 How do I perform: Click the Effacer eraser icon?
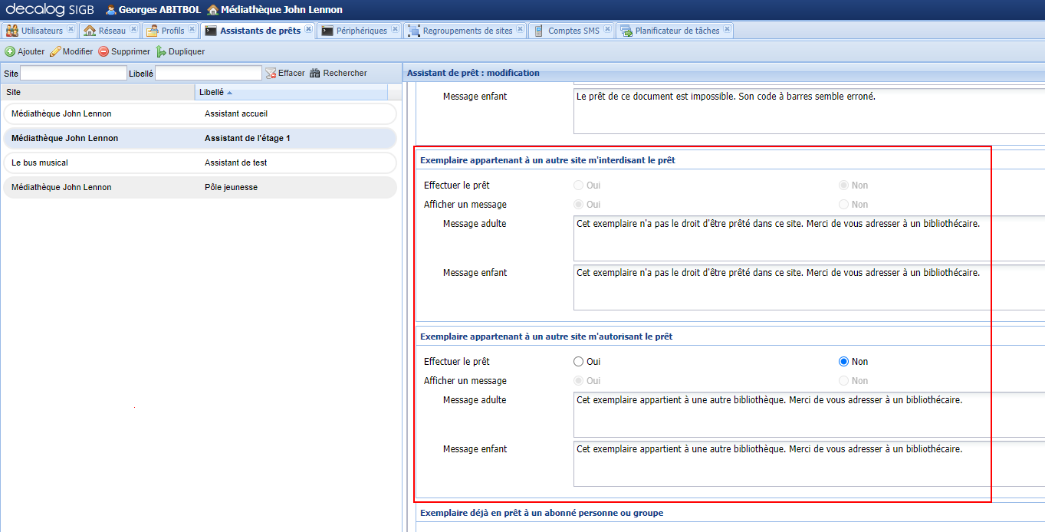pyautogui.click(x=271, y=74)
